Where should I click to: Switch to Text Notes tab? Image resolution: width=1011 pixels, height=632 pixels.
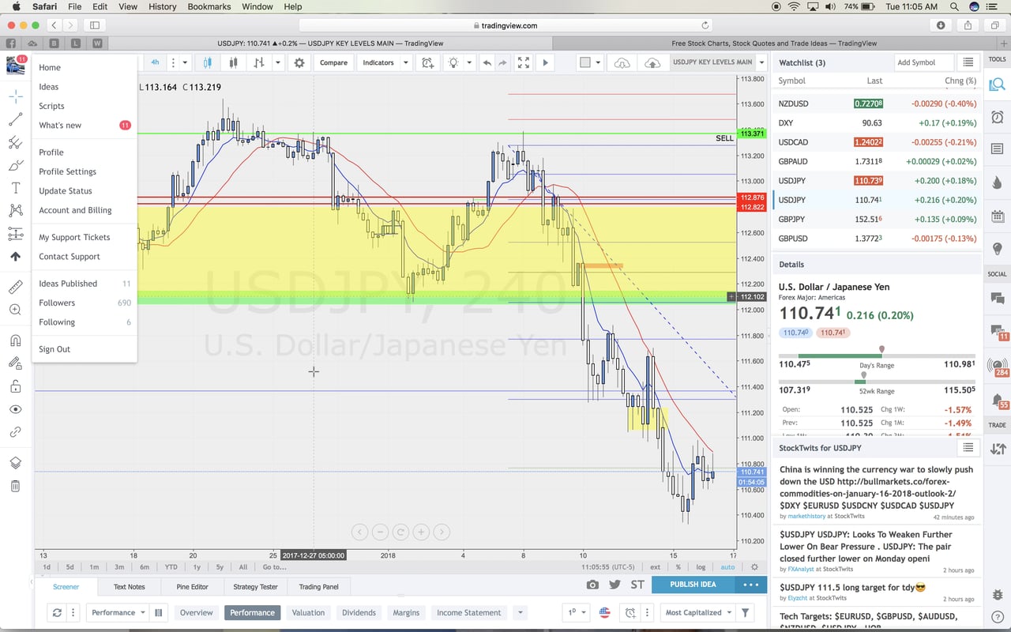(129, 587)
